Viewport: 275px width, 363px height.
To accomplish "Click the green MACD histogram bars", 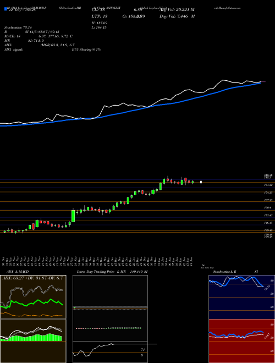I will point(31,338).
